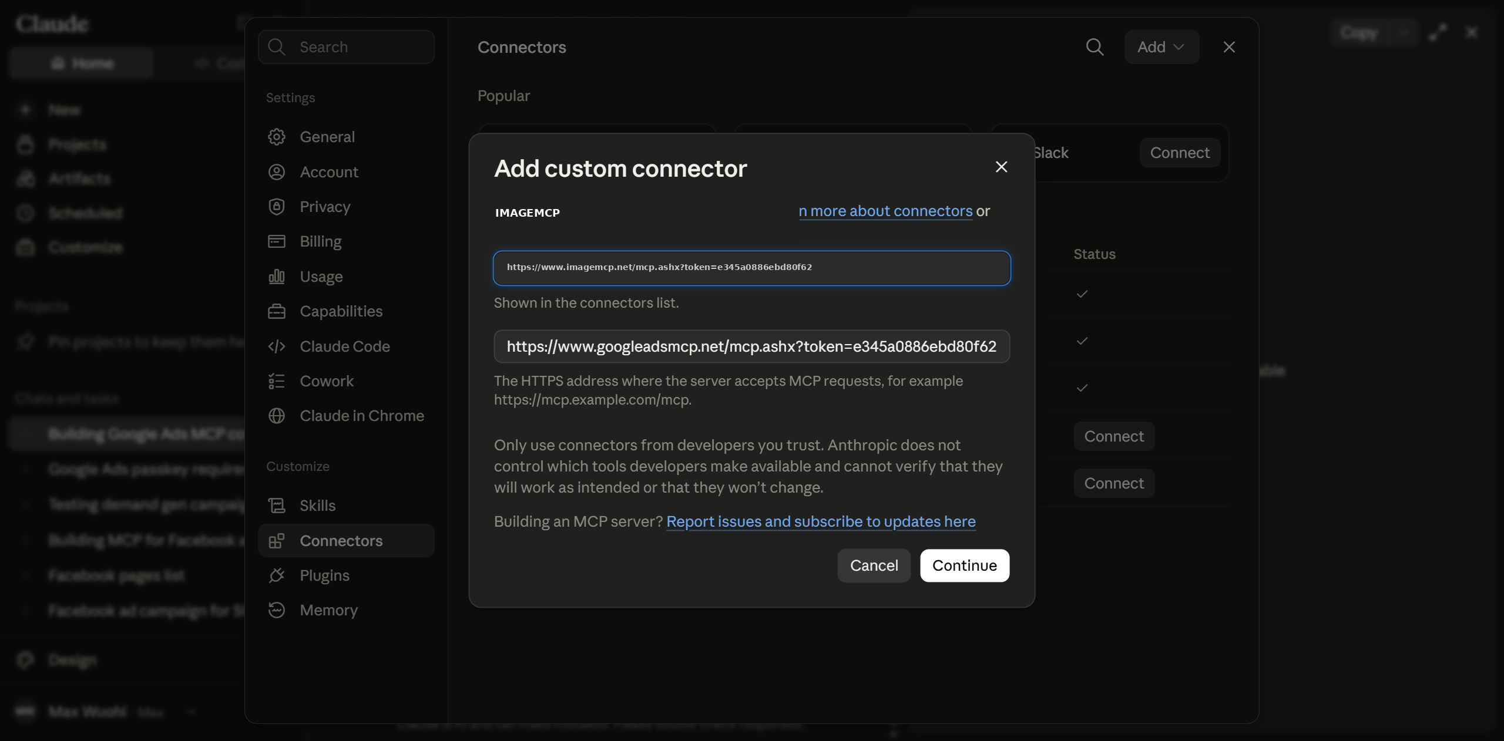Open Capabilities settings page
The image size is (1504, 741).
346,311
